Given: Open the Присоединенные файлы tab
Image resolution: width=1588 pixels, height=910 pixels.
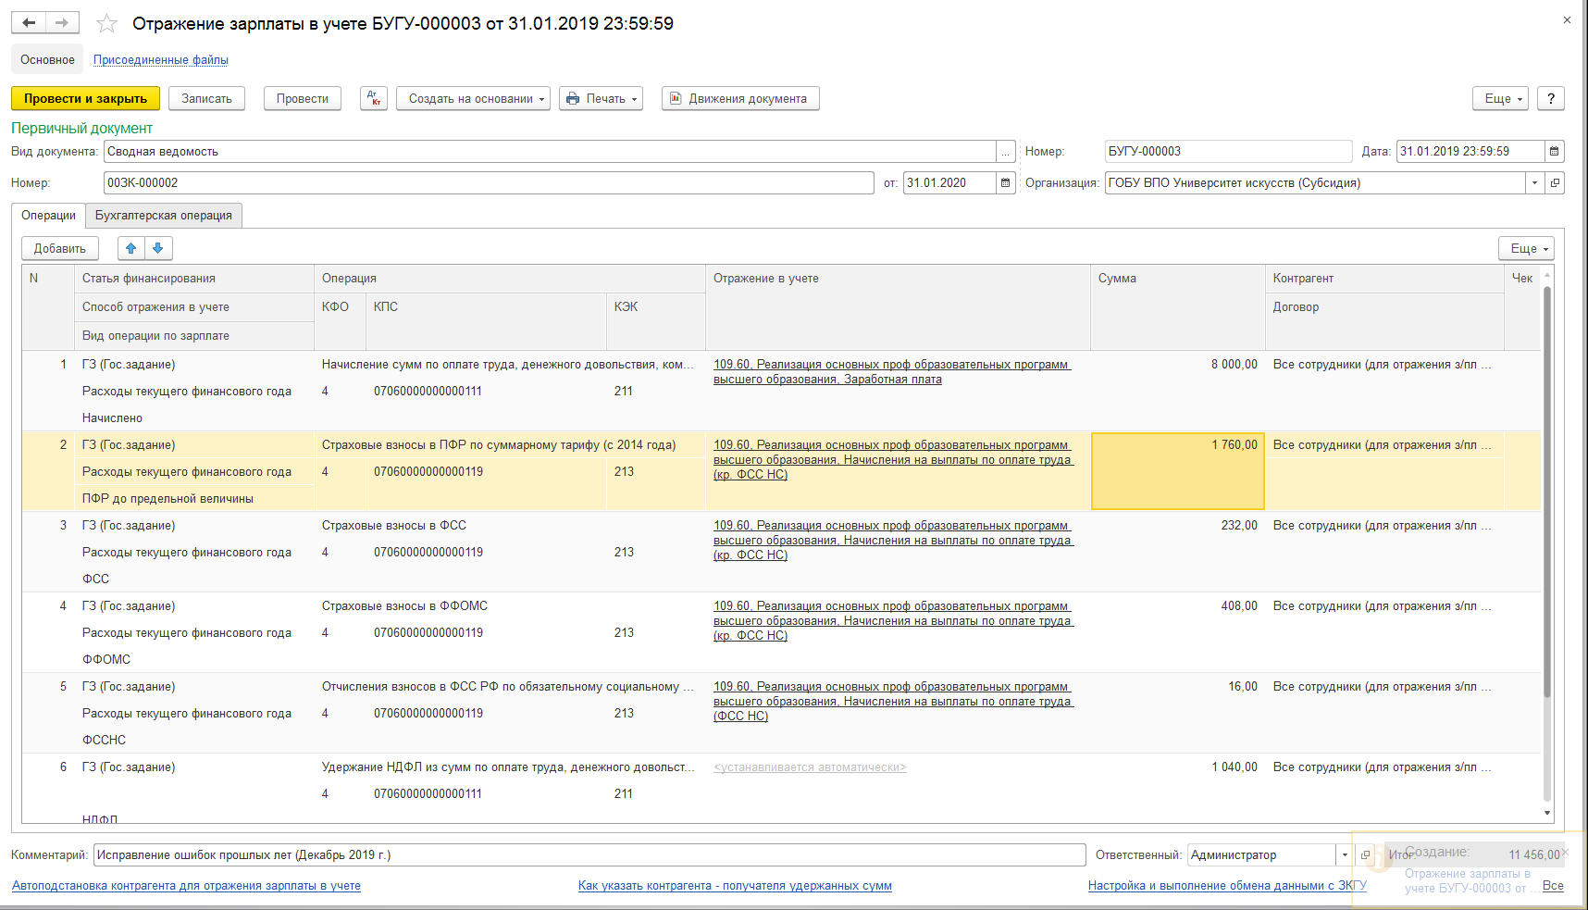Looking at the screenshot, I should [x=160, y=59].
